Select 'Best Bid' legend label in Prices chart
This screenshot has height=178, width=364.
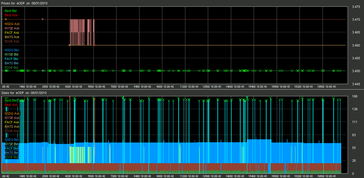(11, 11)
